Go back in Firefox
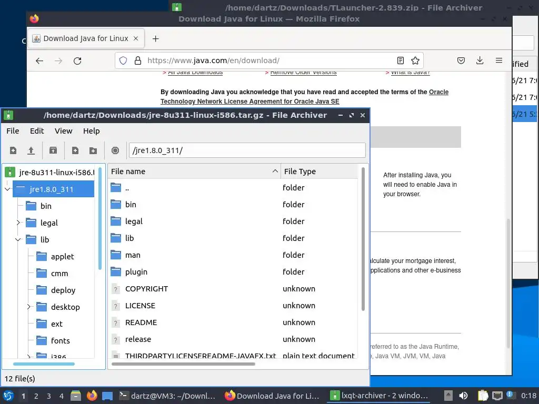The image size is (539, 404). [39, 61]
